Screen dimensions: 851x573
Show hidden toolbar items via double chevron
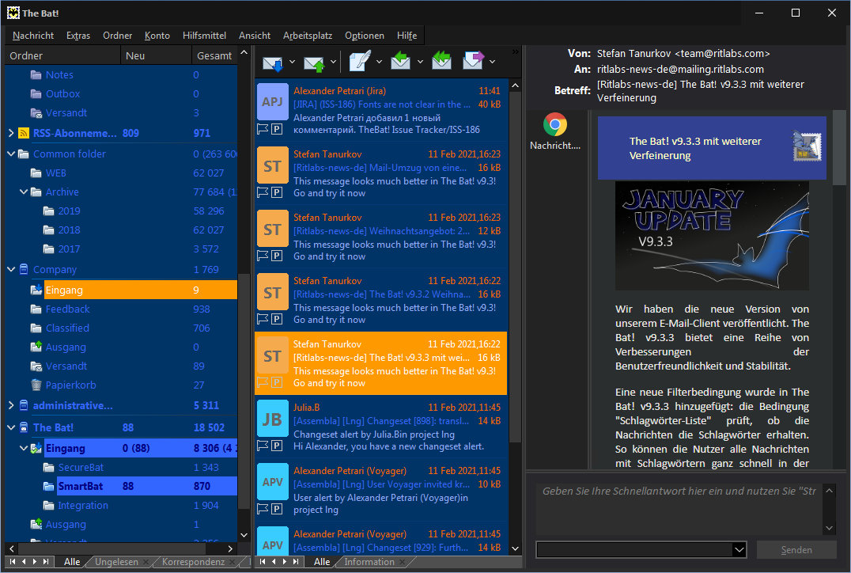coord(515,51)
